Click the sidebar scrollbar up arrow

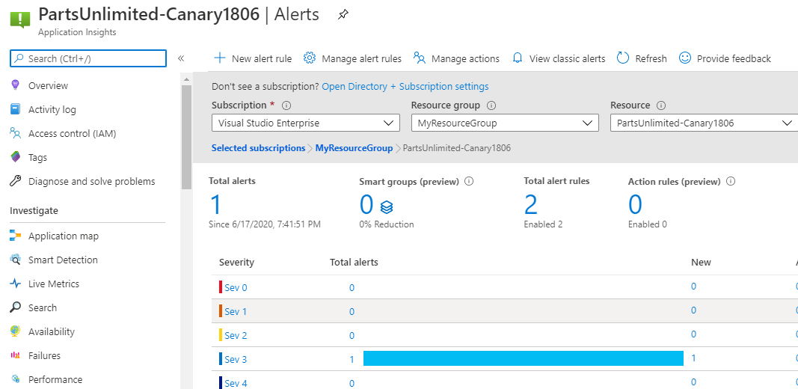pyautogui.click(x=186, y=79)
